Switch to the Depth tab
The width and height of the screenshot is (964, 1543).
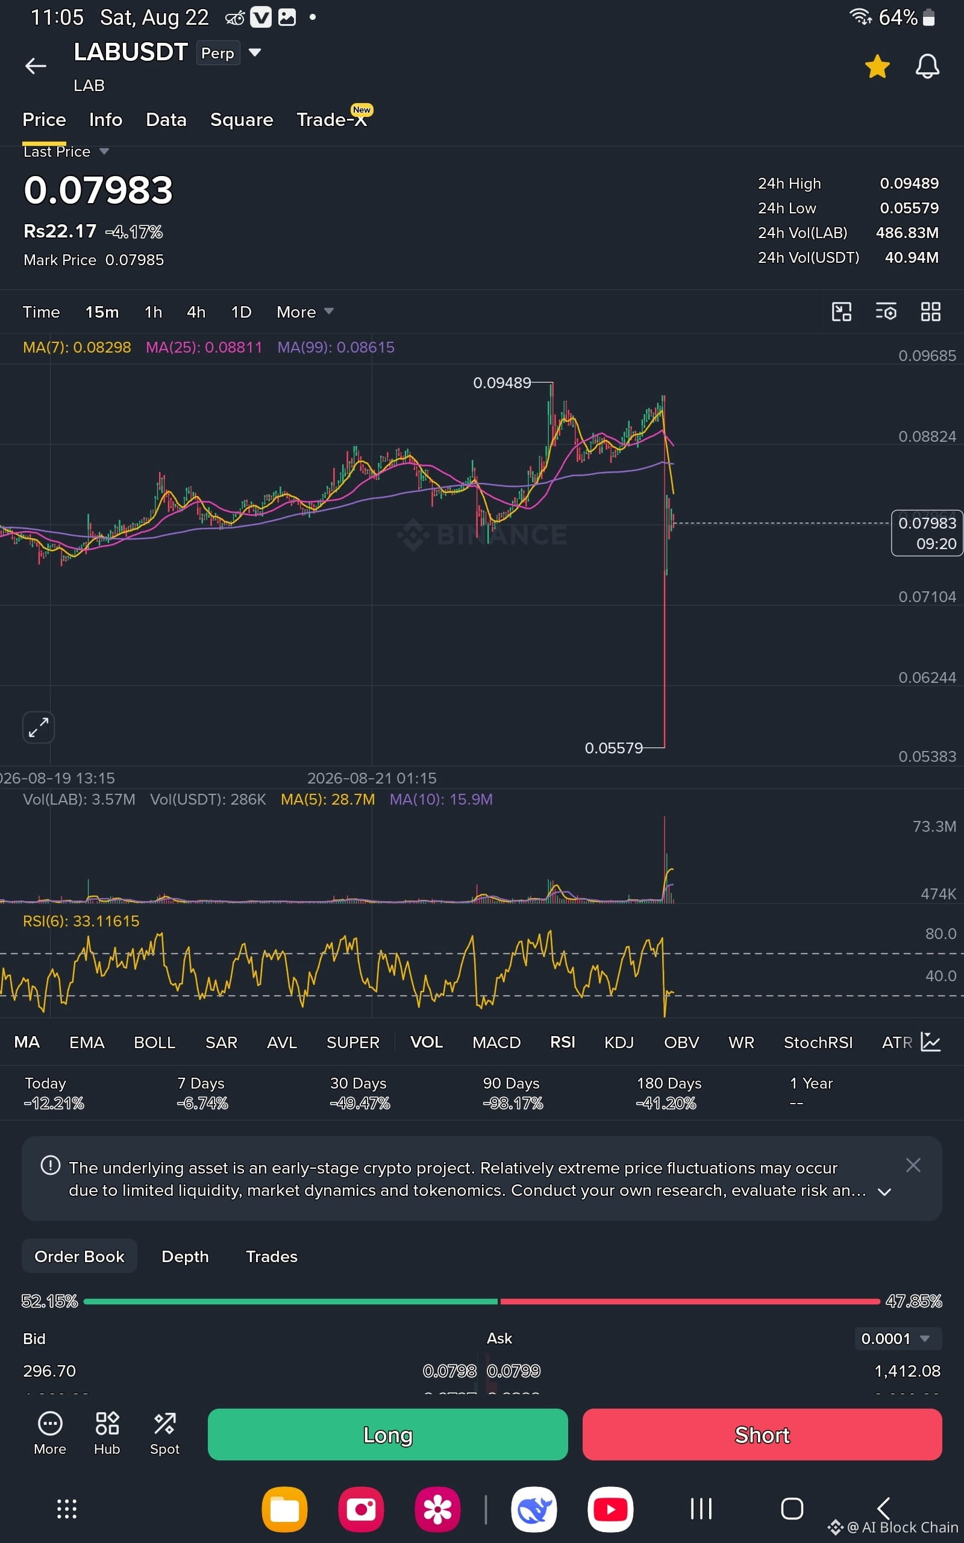[185, 1256]
